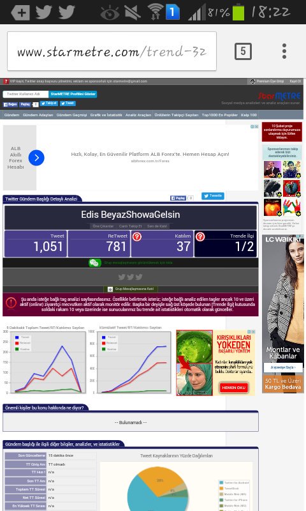
Task: Tap the starmetre.com URL address bar
Action: (112, 51)
